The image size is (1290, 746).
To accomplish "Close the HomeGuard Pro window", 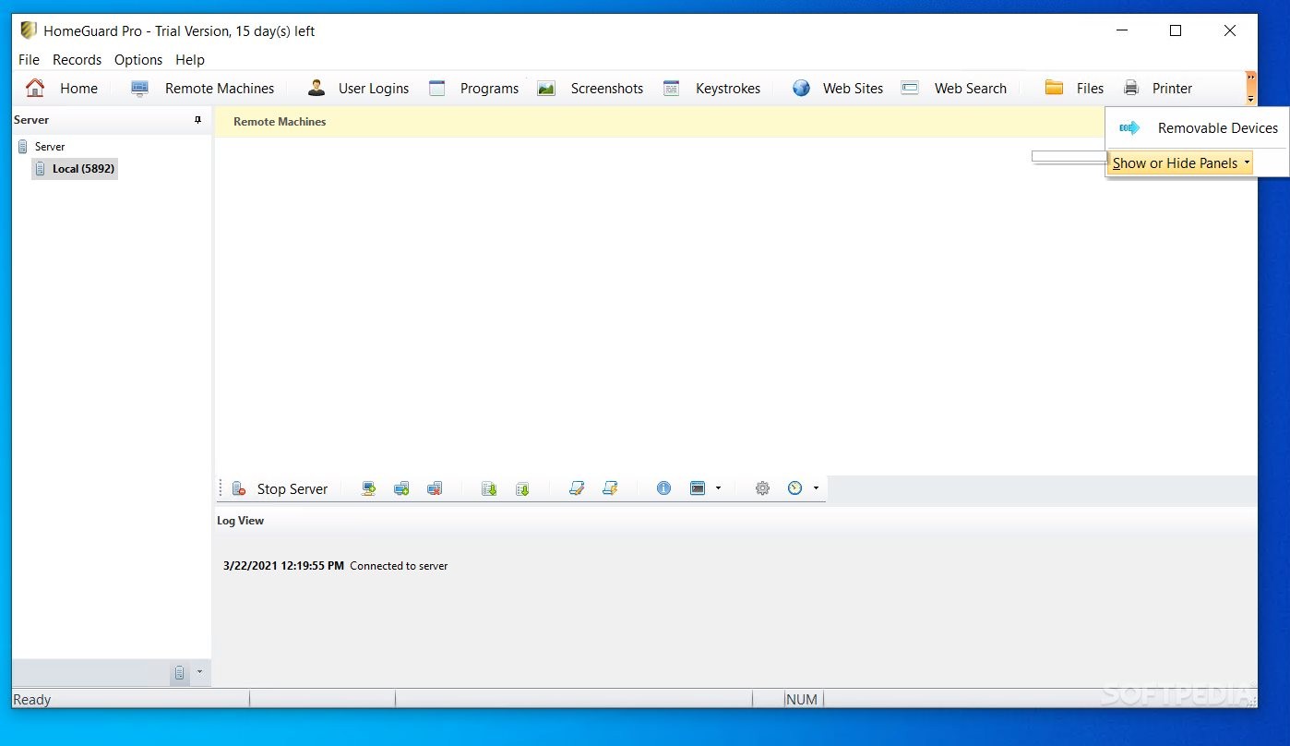I will tap(1230, 30).
